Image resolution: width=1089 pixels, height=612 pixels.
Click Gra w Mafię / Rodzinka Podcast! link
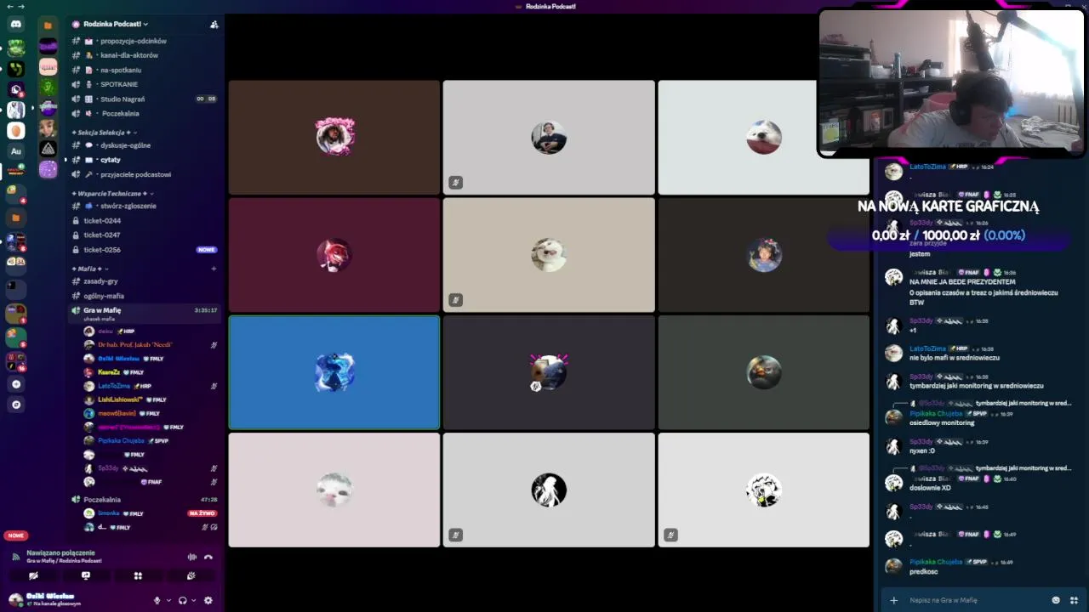pos(64,561)
